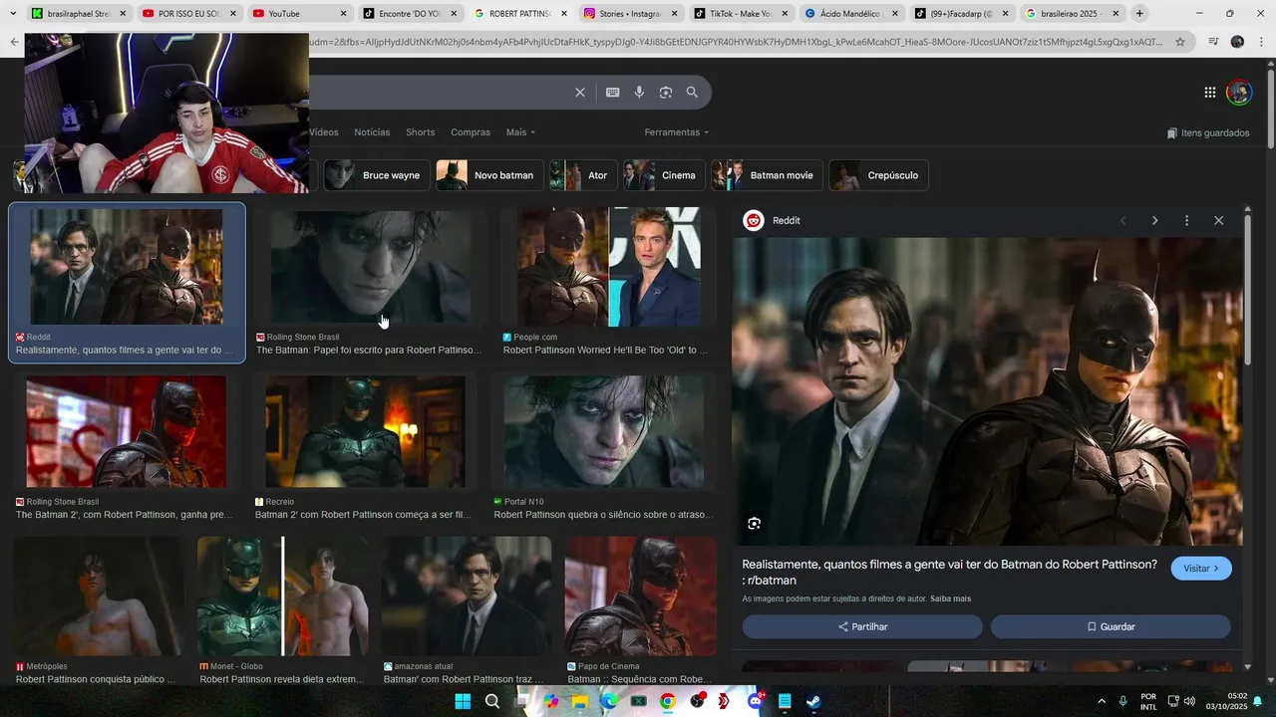Open Itens guardados saved items
The height and width of the screenshot is (717, 1276).
pos(1208,133)
